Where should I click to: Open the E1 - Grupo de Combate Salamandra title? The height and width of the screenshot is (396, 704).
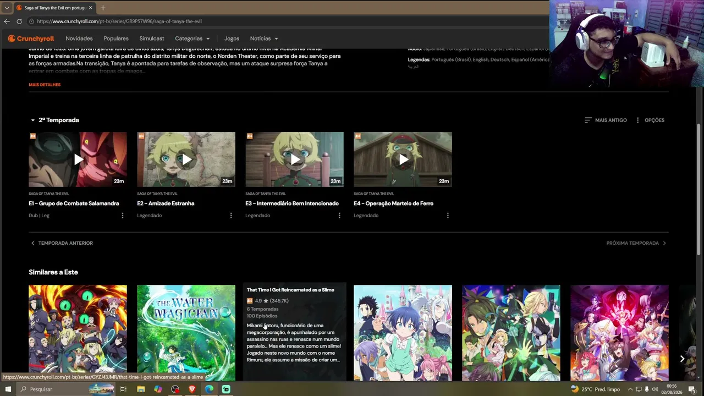pos(74,204)
